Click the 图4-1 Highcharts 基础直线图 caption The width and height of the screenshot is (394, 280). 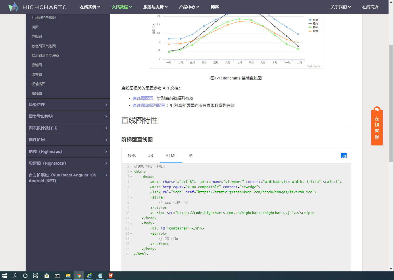[x=236, y=78]
